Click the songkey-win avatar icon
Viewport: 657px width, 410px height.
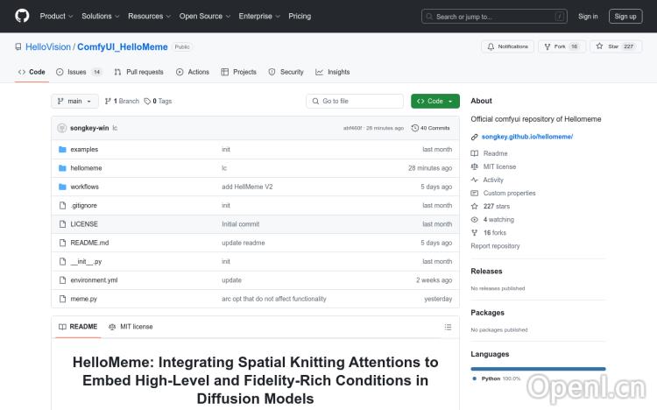pyautogui.click(x=62, y=128)
